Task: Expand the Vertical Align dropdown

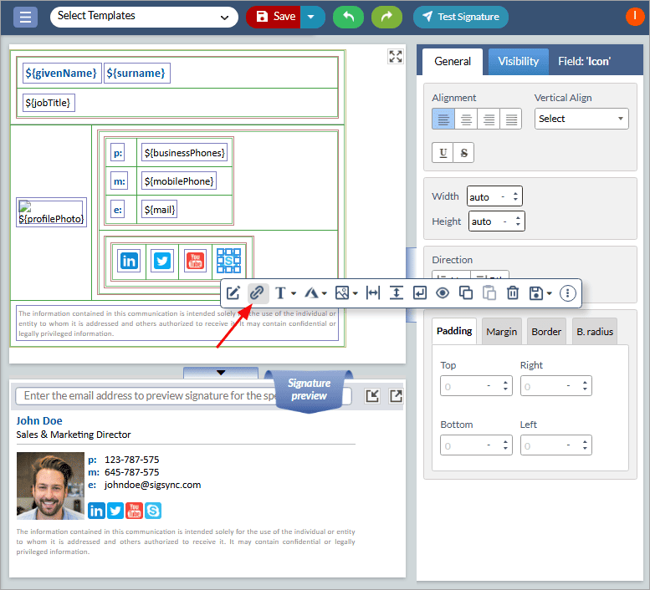Action: click(581, 119)
